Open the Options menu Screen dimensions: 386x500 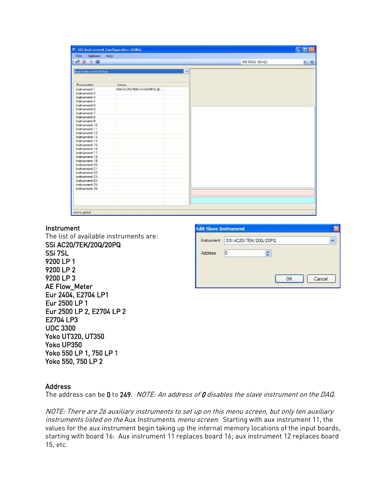click(x=94, y=56)
